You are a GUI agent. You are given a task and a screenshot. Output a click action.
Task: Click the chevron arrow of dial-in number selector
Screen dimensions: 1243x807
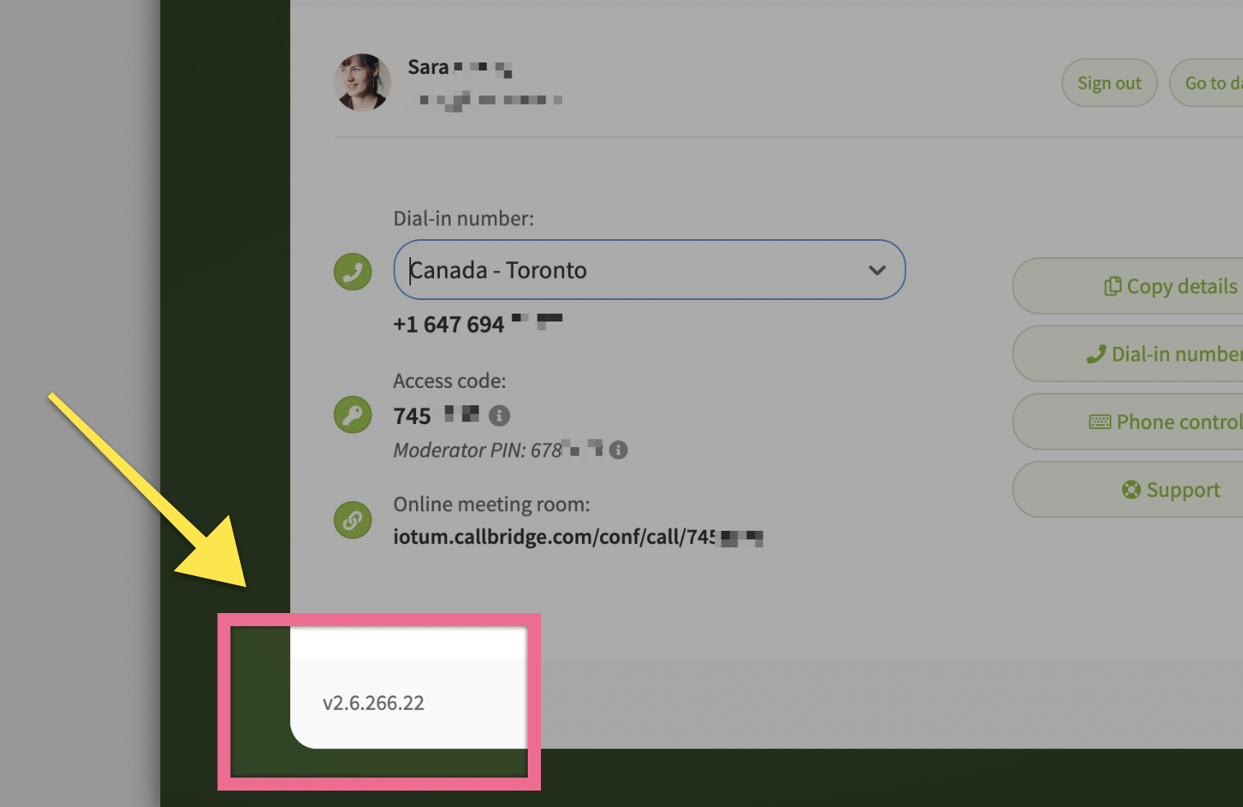point(877,270)
